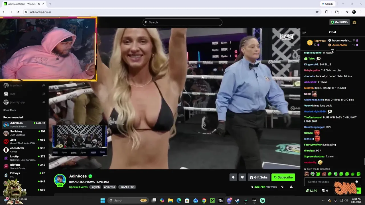Click username Kingsoto02 in chat
Viewport: 365px width, 205px height.
click(311, 64)
